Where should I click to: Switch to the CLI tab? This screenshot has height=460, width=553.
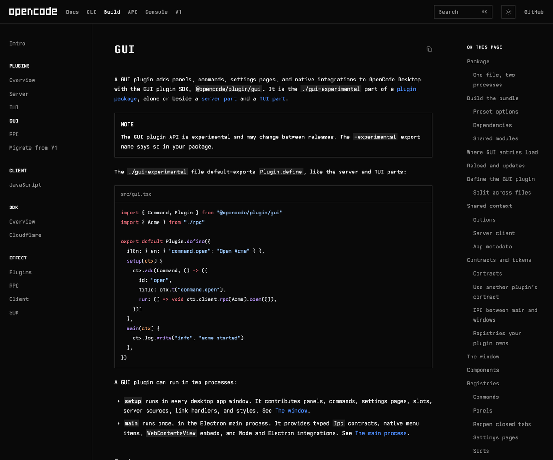coord(91,12)
